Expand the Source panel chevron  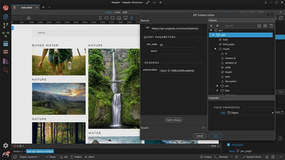[x=203, y=128]
